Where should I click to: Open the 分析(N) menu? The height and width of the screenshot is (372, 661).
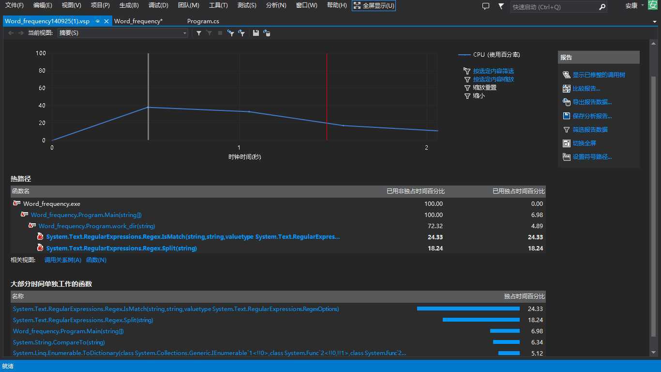pos(276,5)
